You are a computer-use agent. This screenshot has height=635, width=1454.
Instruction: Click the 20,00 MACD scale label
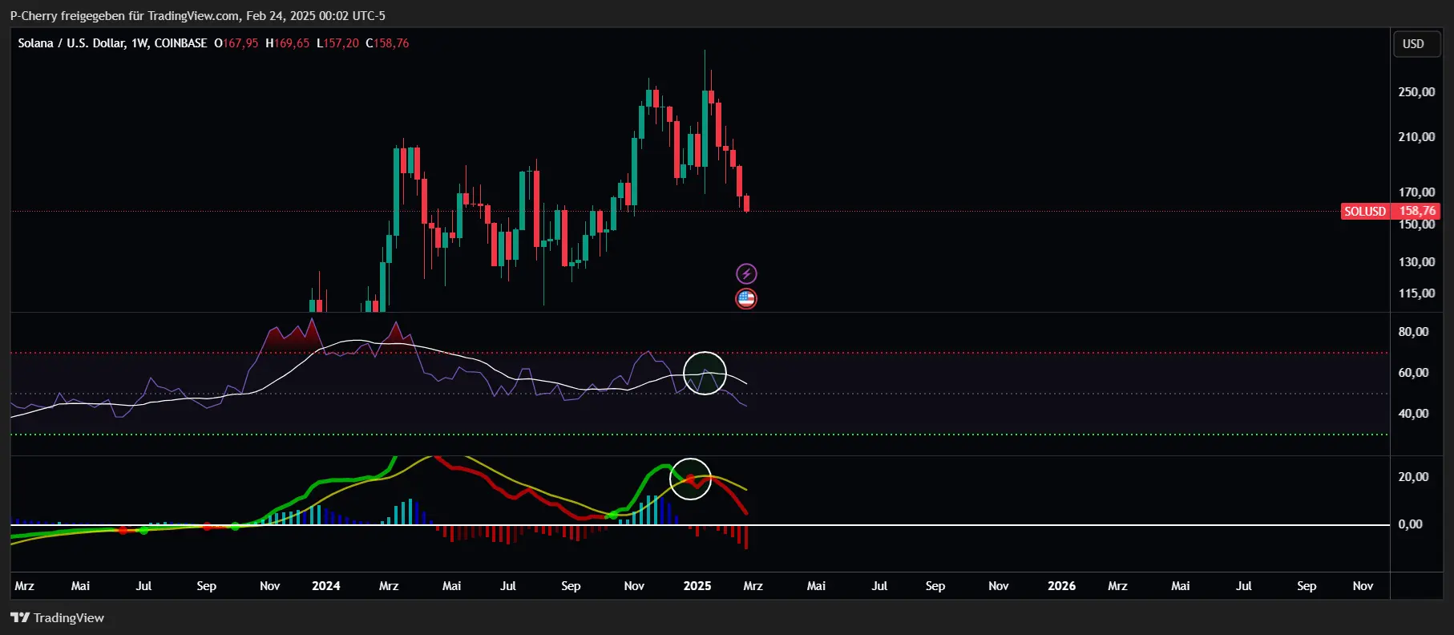coord(1413,477)
